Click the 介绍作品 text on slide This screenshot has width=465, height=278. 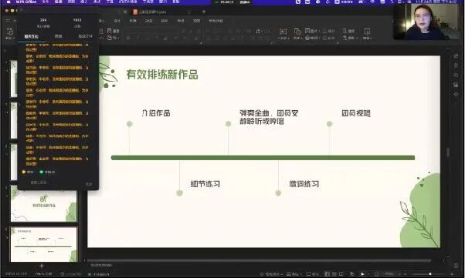click(x=156, y=113)
